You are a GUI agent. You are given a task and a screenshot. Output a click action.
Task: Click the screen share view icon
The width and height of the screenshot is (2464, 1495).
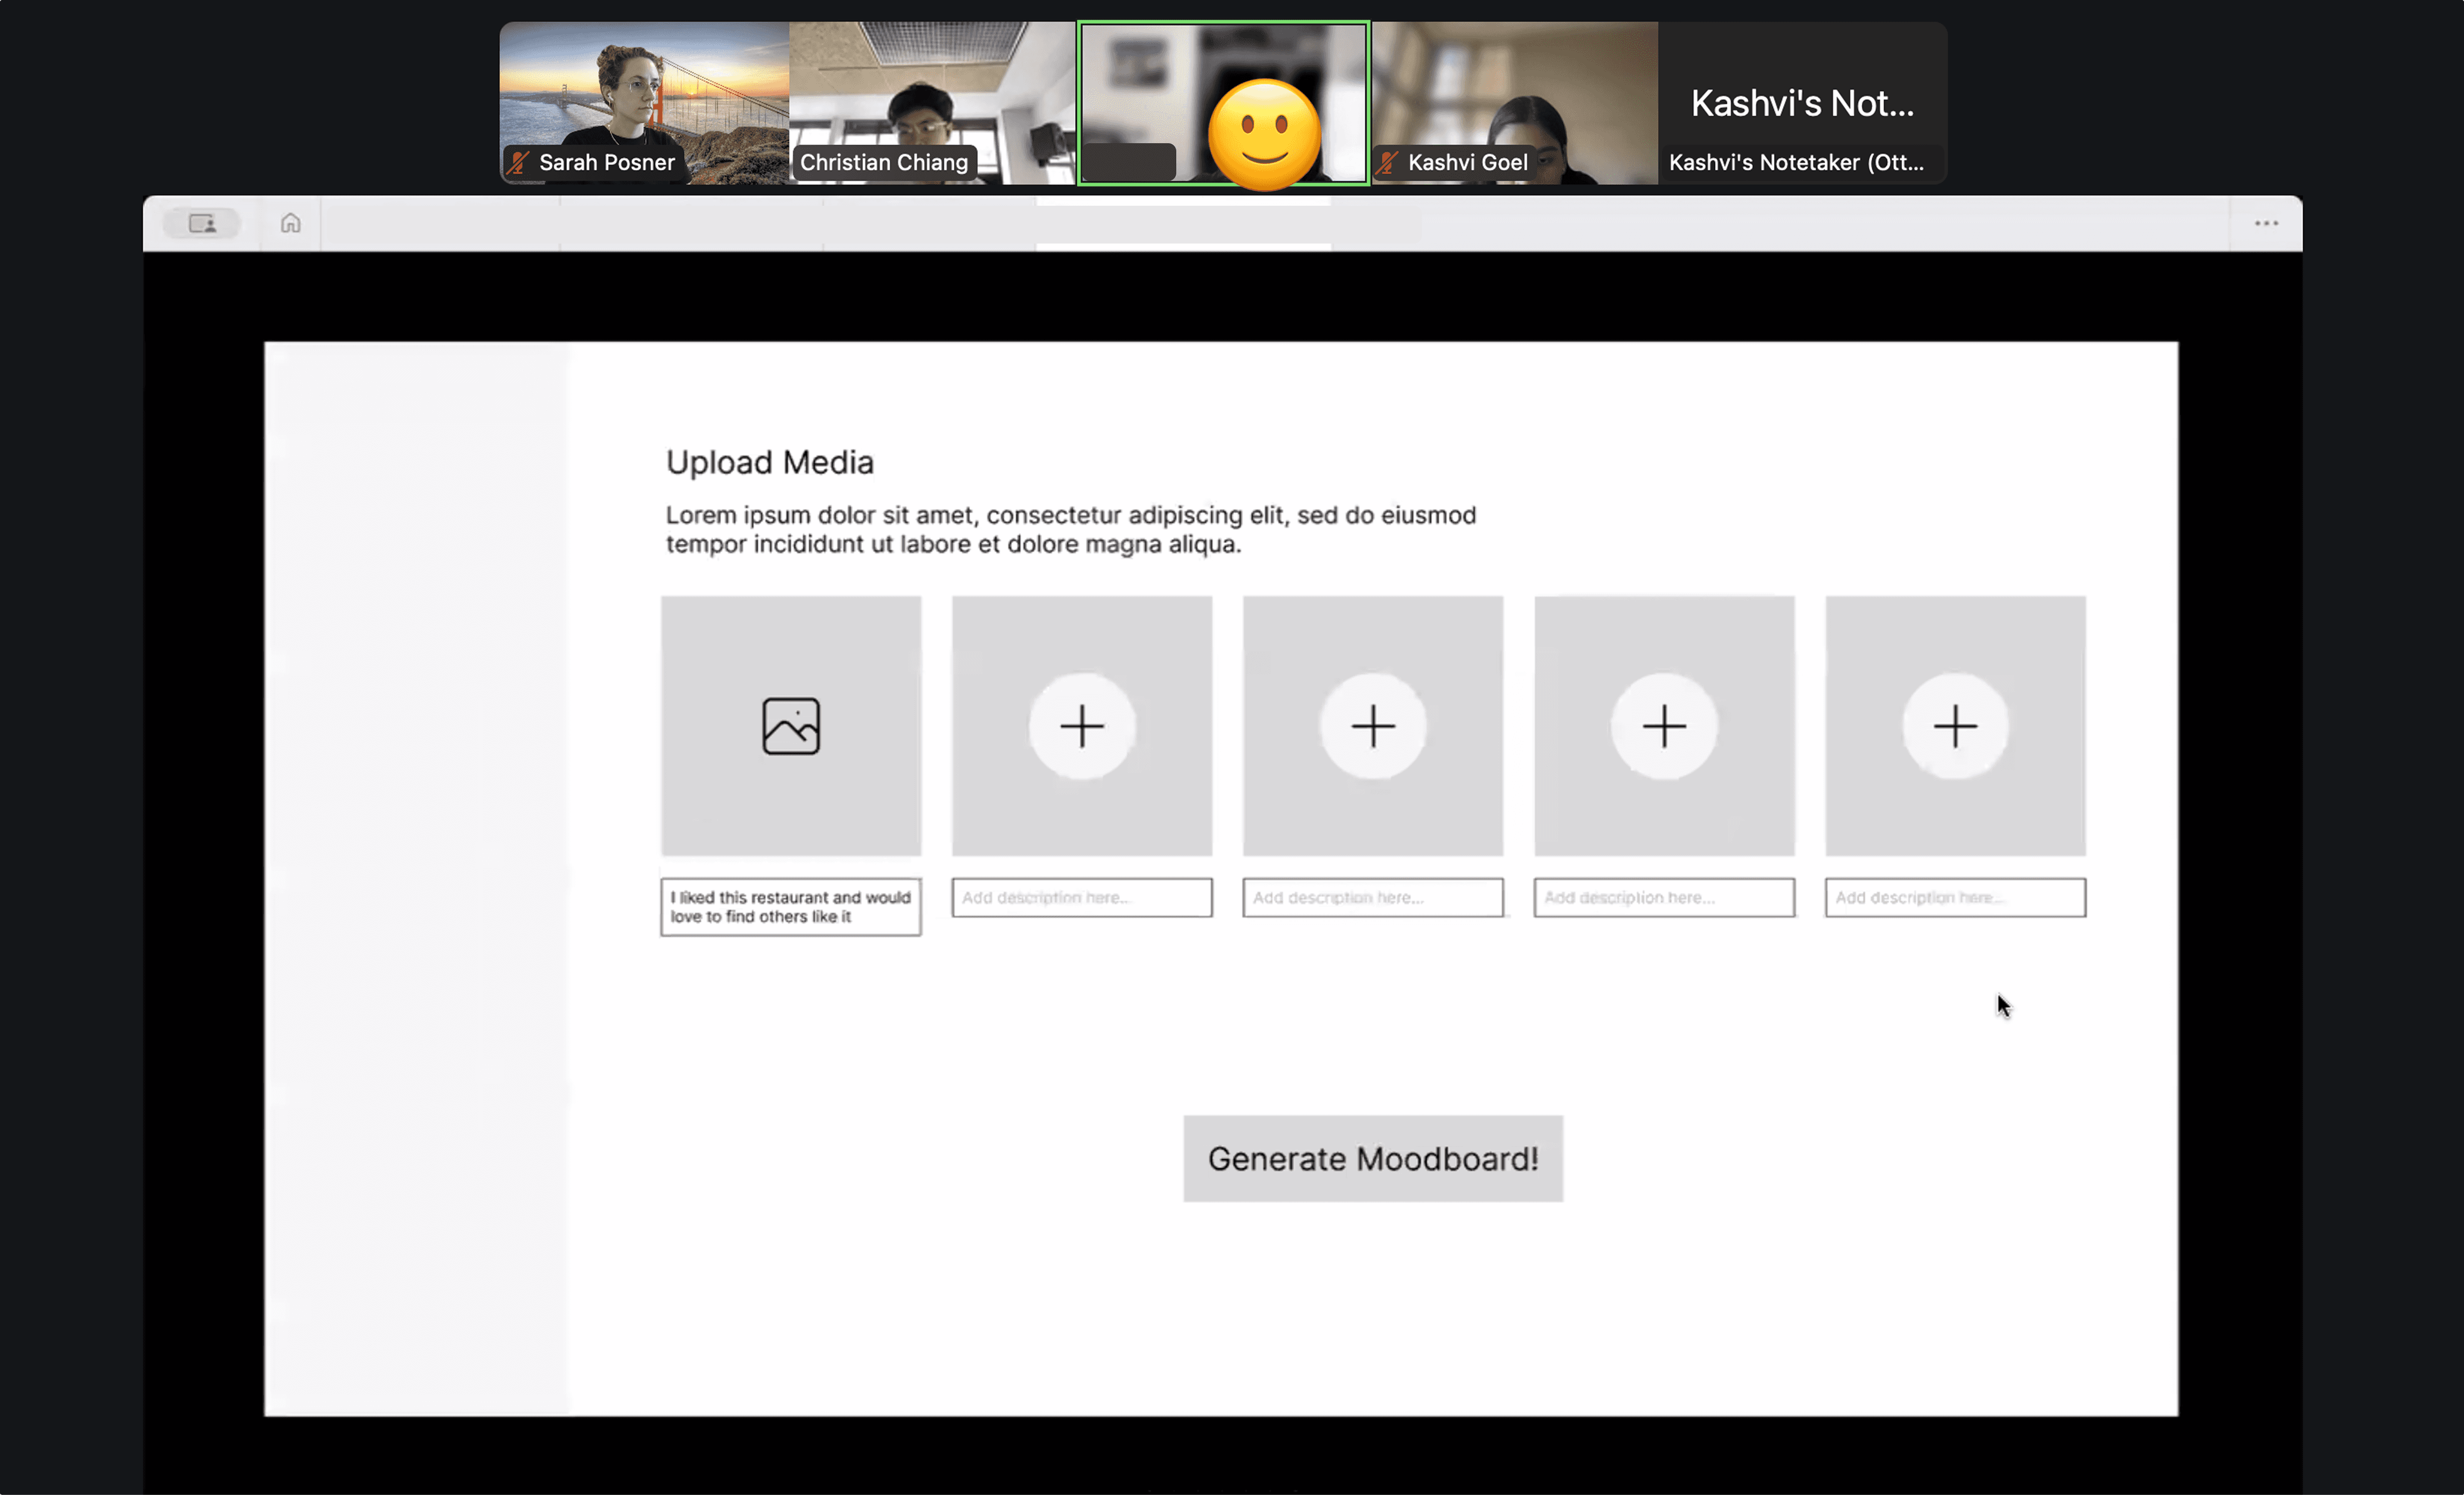click(202, 223)
